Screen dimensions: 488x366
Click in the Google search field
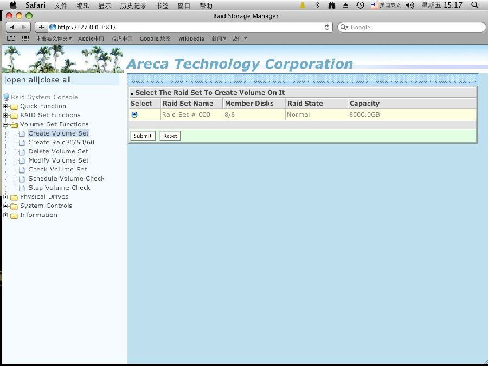[x=412, y=27]
